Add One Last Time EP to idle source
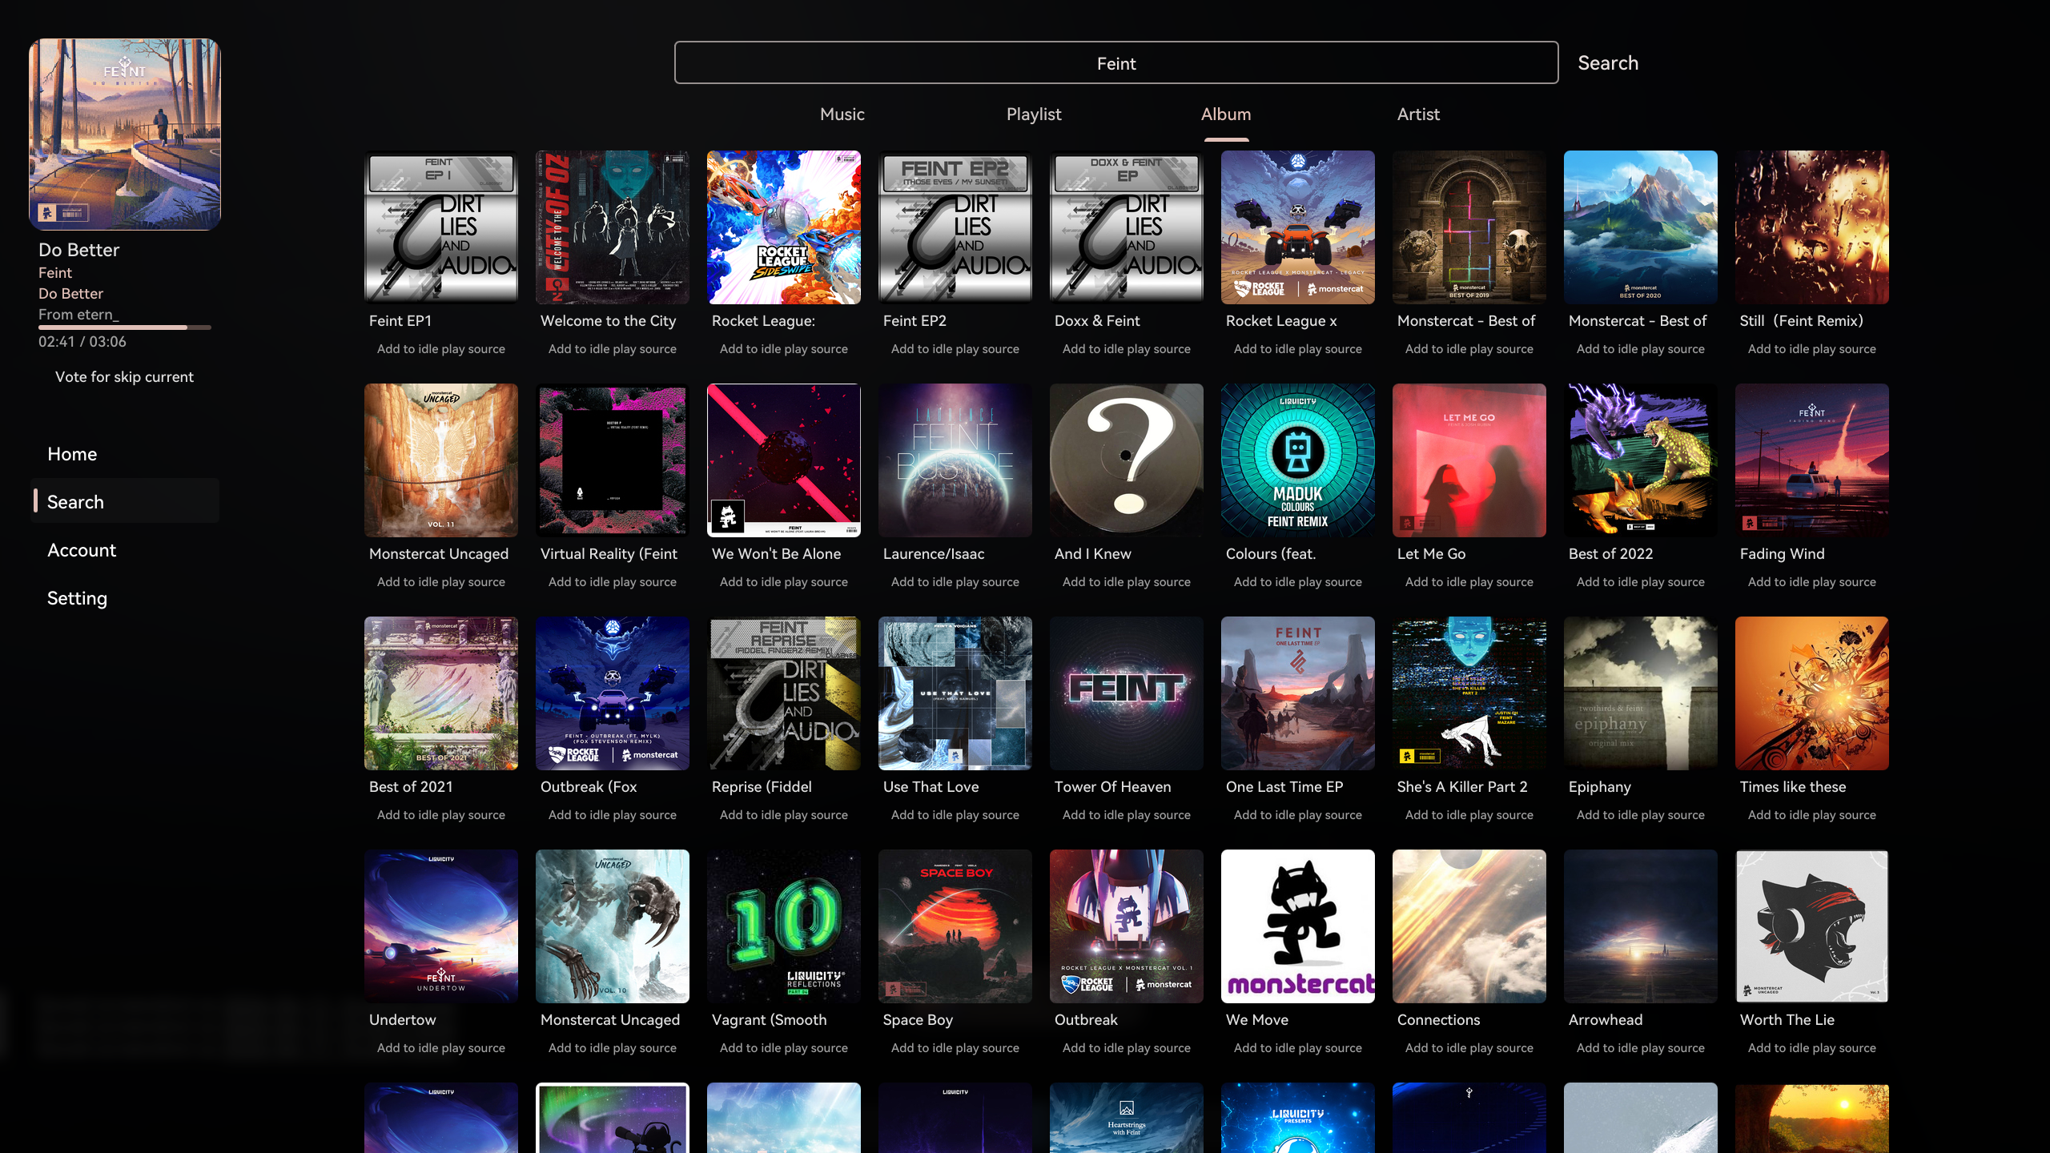2050x1153 pixels. pos(1298,815)
